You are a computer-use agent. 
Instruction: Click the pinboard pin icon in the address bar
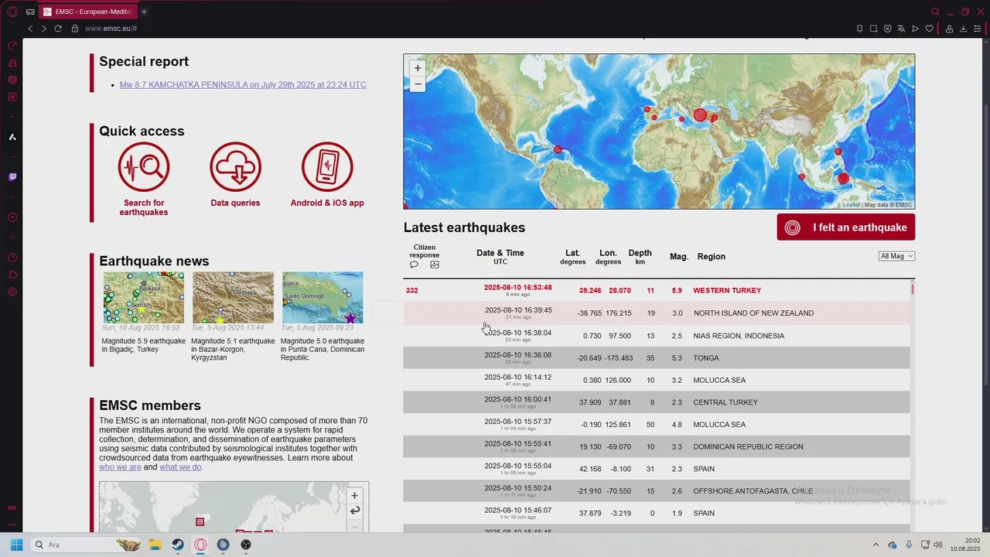click(859, 29)
